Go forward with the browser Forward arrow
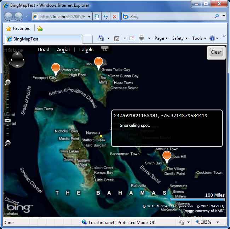Screen dimensions: 230x229 click(18, 16)
